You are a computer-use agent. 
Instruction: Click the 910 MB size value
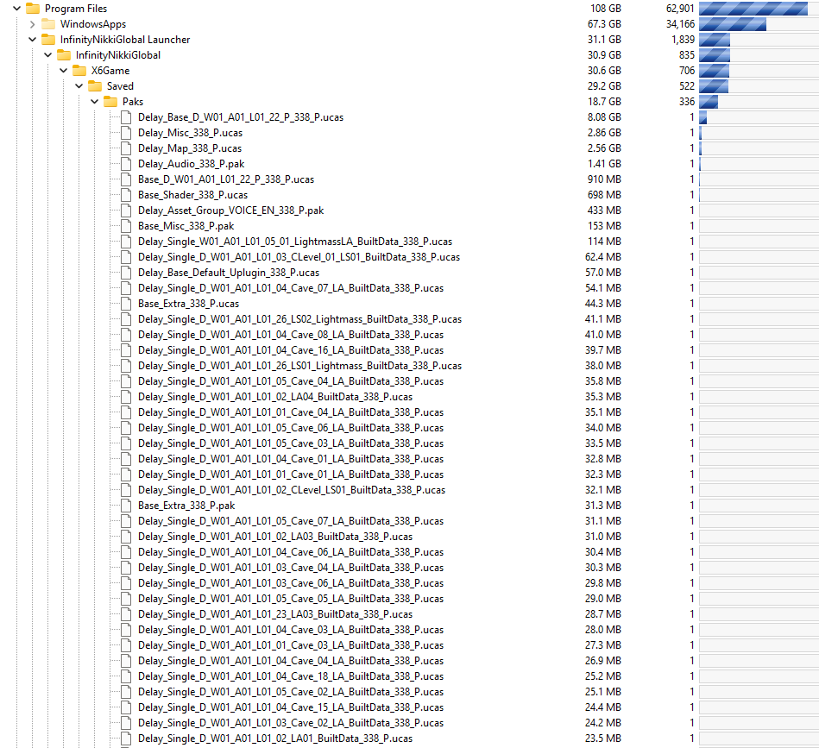point(604,179)
